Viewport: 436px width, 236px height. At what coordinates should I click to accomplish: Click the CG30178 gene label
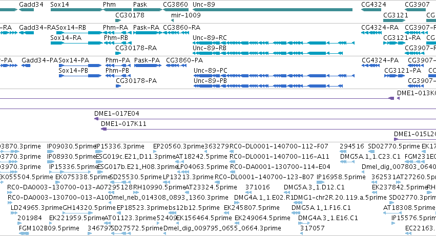click(130, 15)
